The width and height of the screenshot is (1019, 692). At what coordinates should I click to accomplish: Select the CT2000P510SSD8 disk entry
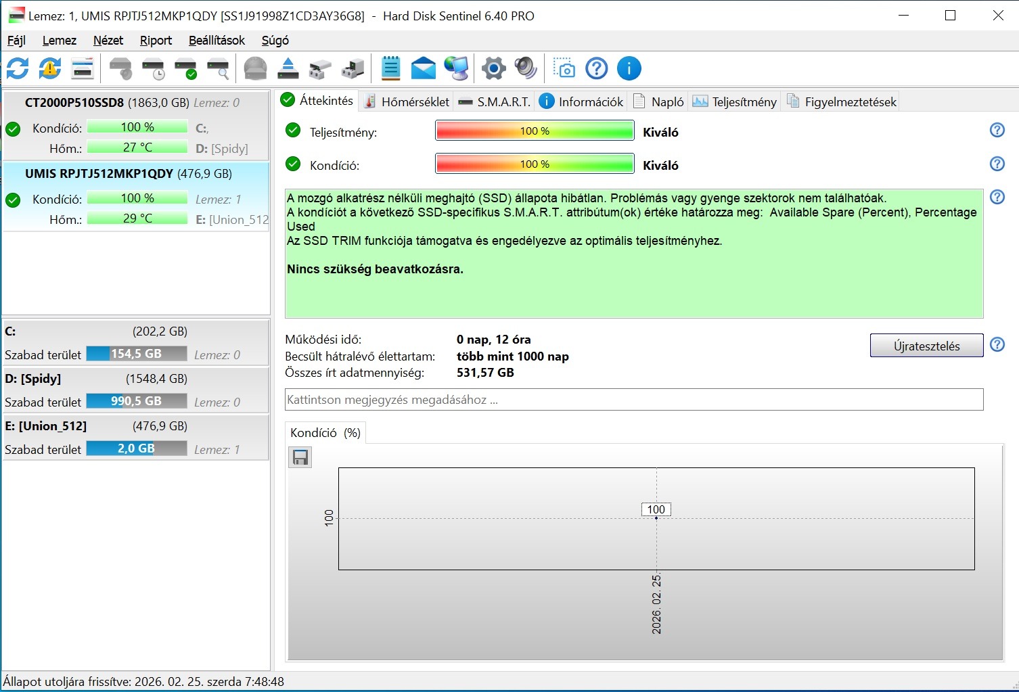click(x=136, y=126)
